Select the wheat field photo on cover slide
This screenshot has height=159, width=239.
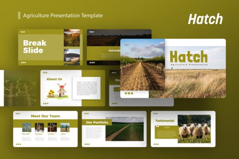[195, 83]
